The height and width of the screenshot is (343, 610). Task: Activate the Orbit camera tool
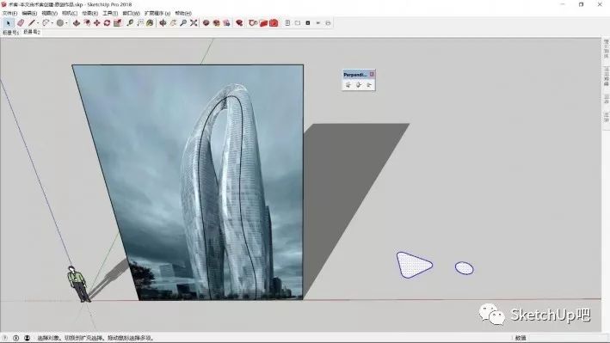pyautogui.click(x=163, y=23)
